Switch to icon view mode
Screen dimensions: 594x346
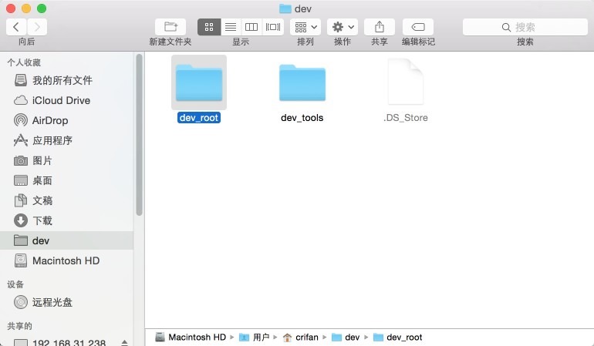(x=209, y=27)
